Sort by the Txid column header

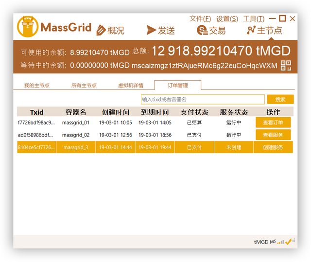click(x=37, y=112)
